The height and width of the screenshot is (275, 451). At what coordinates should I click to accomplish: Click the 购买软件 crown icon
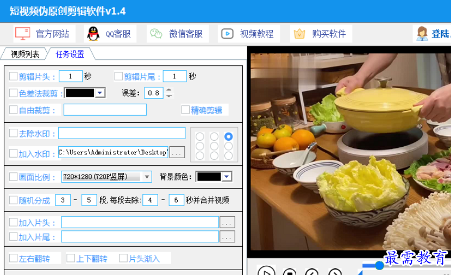299,34
